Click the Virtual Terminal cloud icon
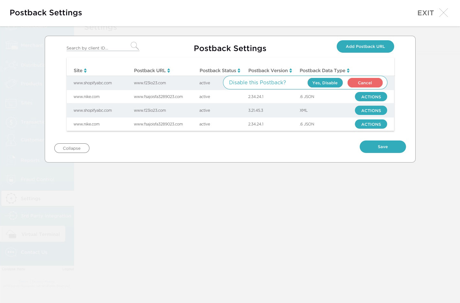The height and width of the screenshot is (303, 460). click(11, 234)
